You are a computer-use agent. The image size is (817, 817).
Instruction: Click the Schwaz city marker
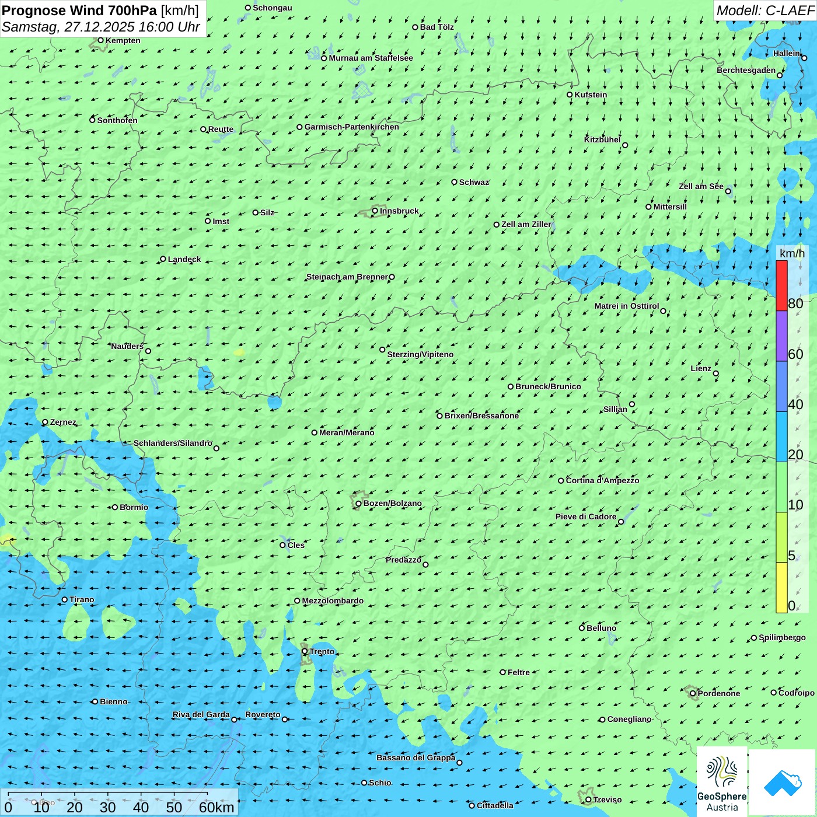pyautogui.click(x=454, y=182)
